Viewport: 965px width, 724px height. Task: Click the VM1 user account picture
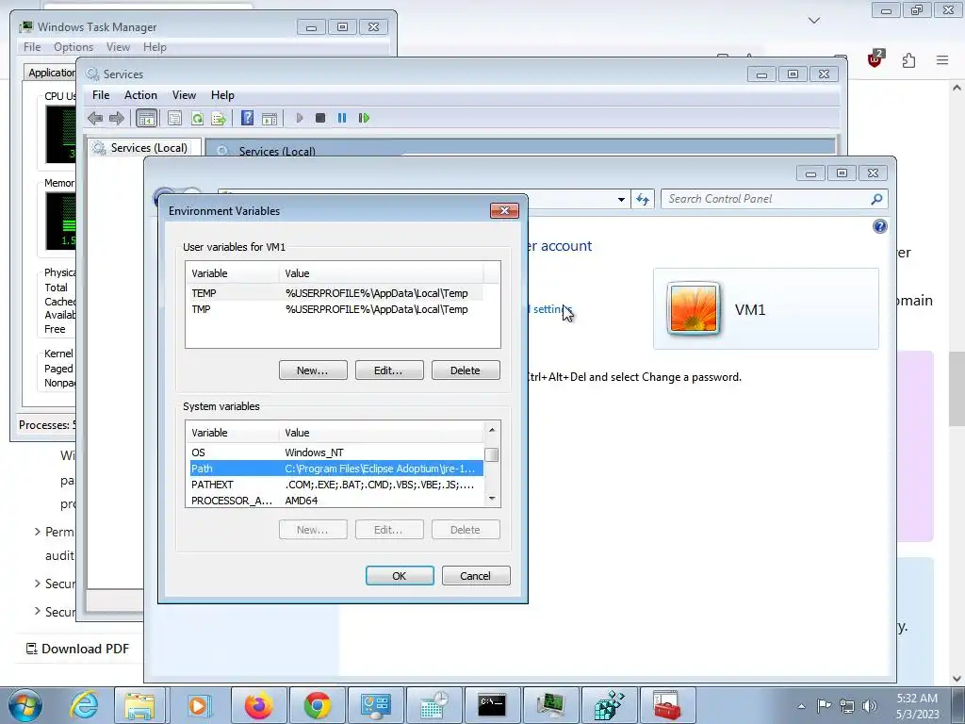(x=694, y=308)
